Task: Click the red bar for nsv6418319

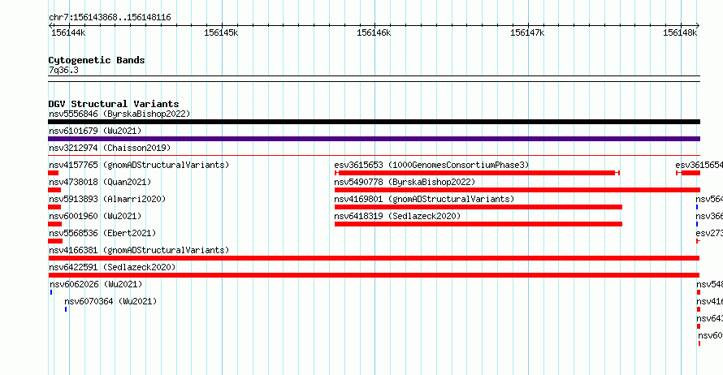Action: [478, 224]
